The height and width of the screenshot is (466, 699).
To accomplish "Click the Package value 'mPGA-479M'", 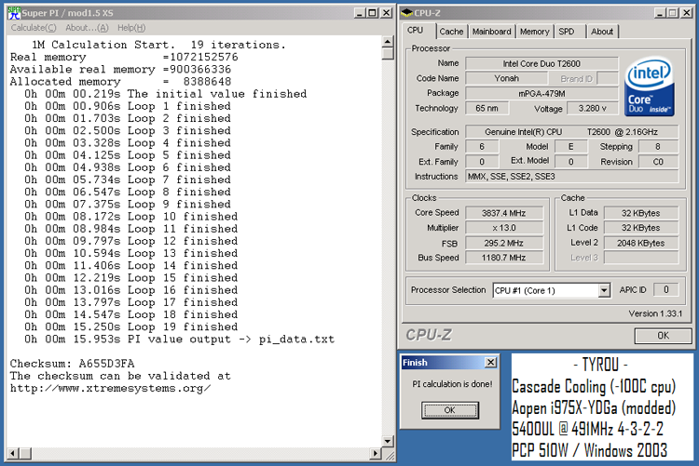I will click(x=541, y=93).
